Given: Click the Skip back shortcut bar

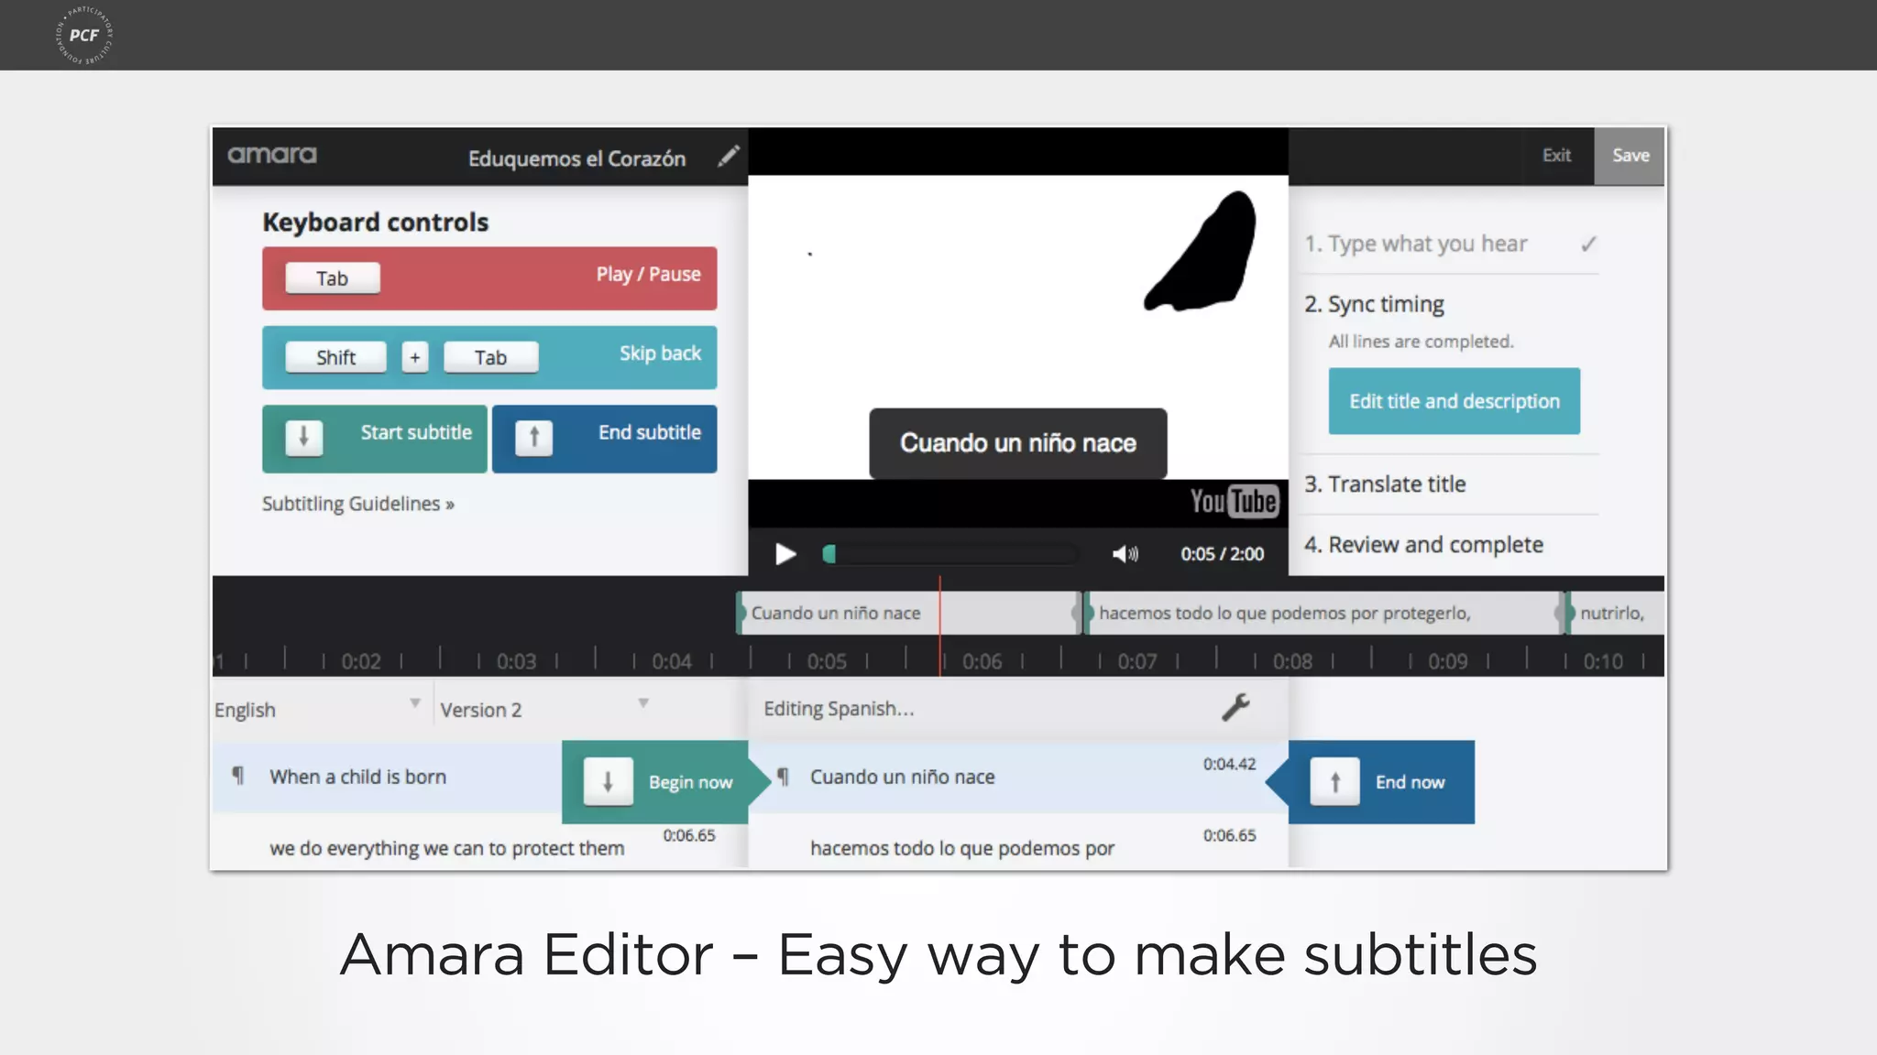Looking at the screenshot, I should pos(489,357).
